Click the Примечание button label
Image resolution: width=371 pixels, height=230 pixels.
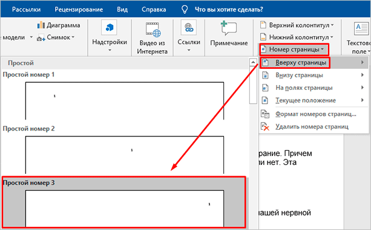tap(229, 43)
